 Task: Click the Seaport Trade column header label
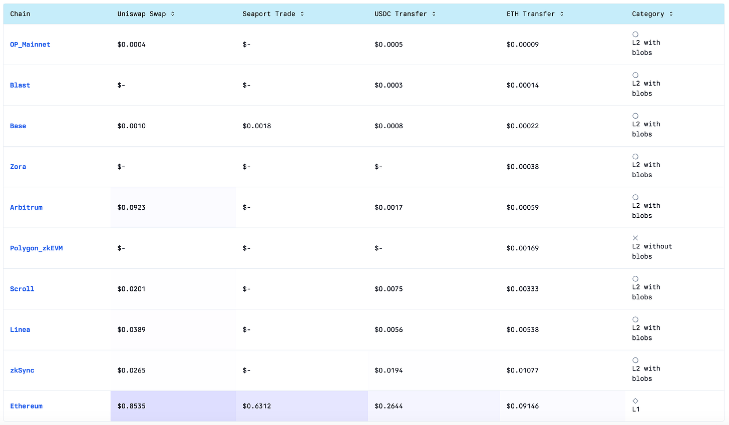269,14
